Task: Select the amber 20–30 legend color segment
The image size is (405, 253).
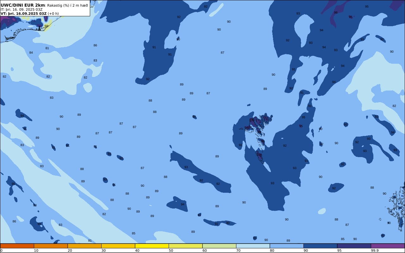Action: coord(84,246)
